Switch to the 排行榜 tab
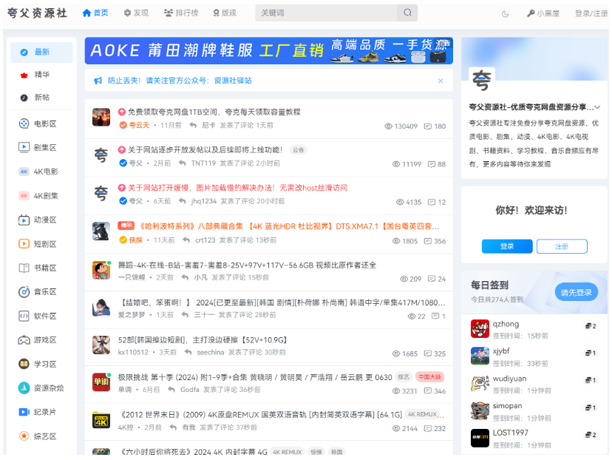Image resolution: width=612 pixels, height=460 pixels. tap(180, 13)
